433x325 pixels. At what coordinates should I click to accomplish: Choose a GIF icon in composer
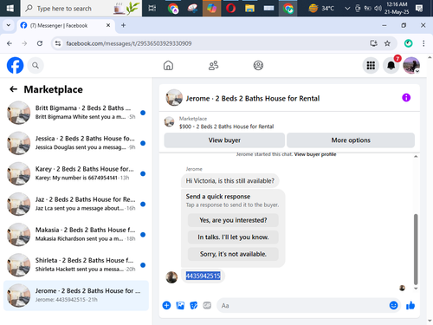click(x=207, y=305)
